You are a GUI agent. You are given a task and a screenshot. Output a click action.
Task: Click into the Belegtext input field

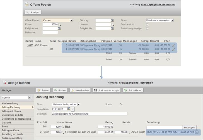[x=89, y=114]
